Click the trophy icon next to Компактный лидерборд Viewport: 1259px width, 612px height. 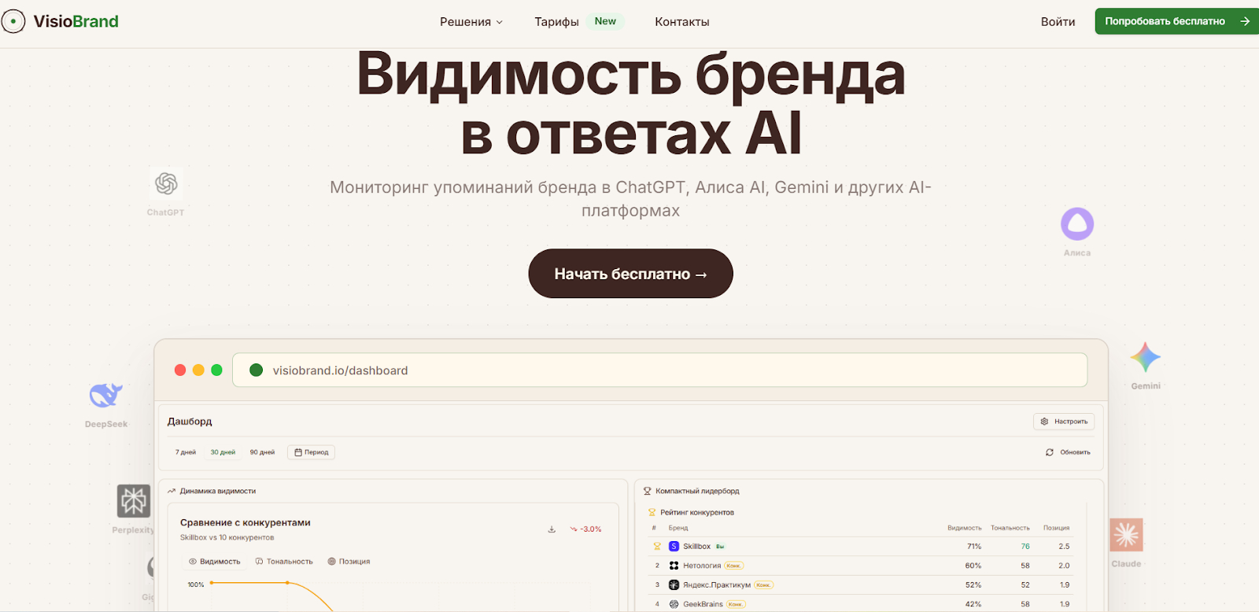point(648,491)
